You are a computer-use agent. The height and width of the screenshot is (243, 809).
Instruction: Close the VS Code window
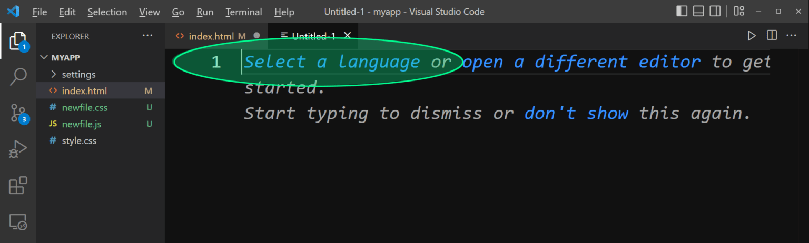coord(797,11)
